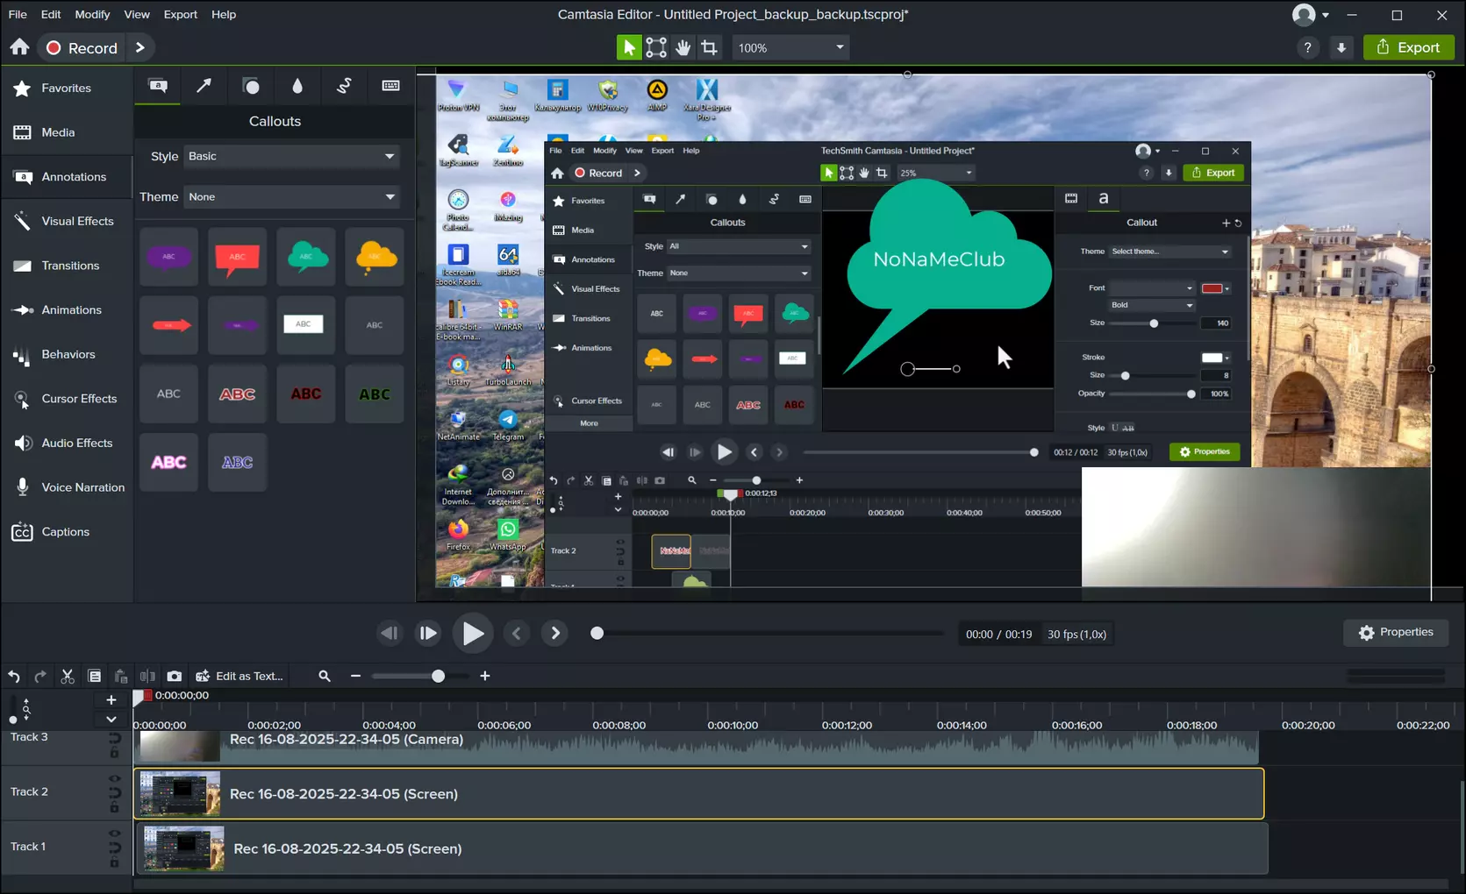Open the Modify menu
This screenshot has height=894, width=1466.
click(x=92, y=14)
